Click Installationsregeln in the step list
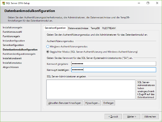The width and height of the screenshot is (162, 122). pyautogui.click(x=12, y=28)
